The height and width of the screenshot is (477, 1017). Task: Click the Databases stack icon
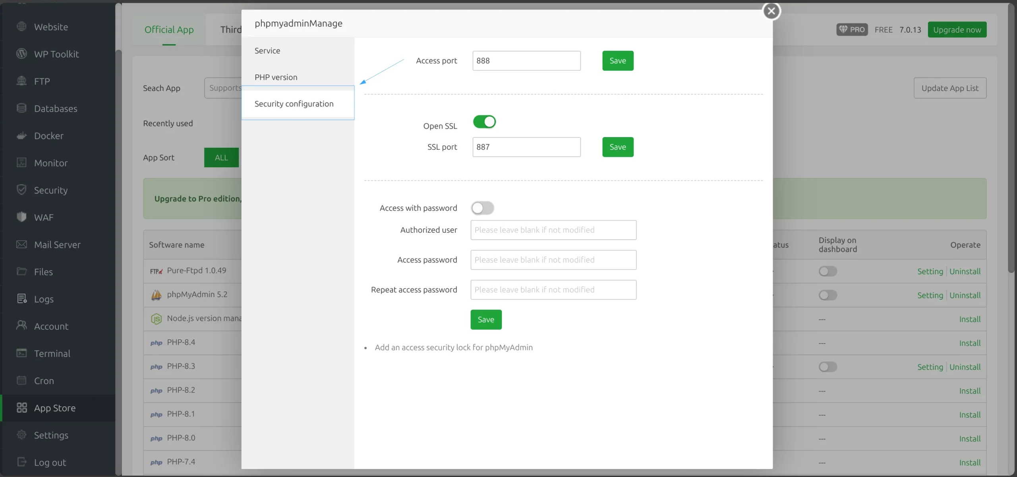click(22, 108)
